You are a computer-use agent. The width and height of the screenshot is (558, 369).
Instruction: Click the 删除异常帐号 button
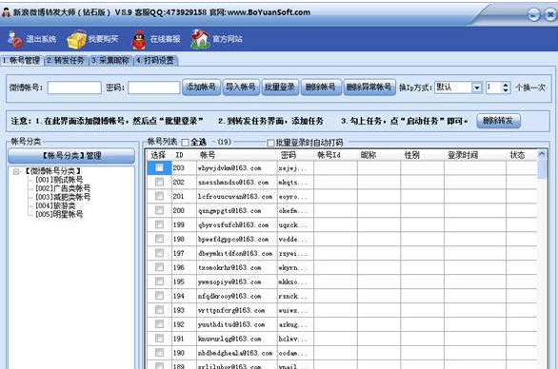point(369,87)
